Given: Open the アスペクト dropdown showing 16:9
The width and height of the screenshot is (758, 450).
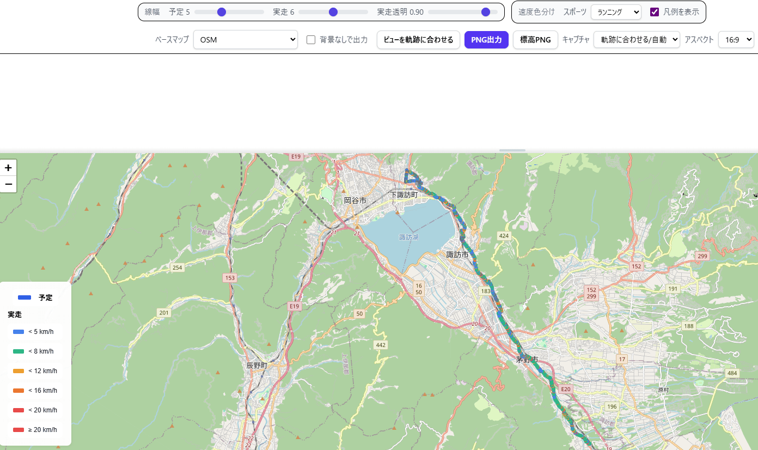Looking at the screenshot, I should 736,40.
